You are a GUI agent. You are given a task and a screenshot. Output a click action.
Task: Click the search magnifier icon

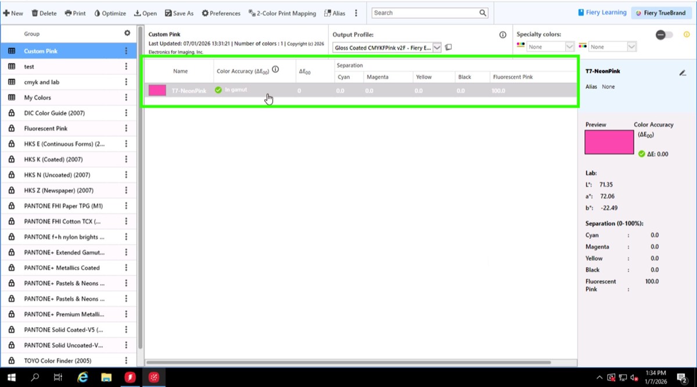click(482, 13)
